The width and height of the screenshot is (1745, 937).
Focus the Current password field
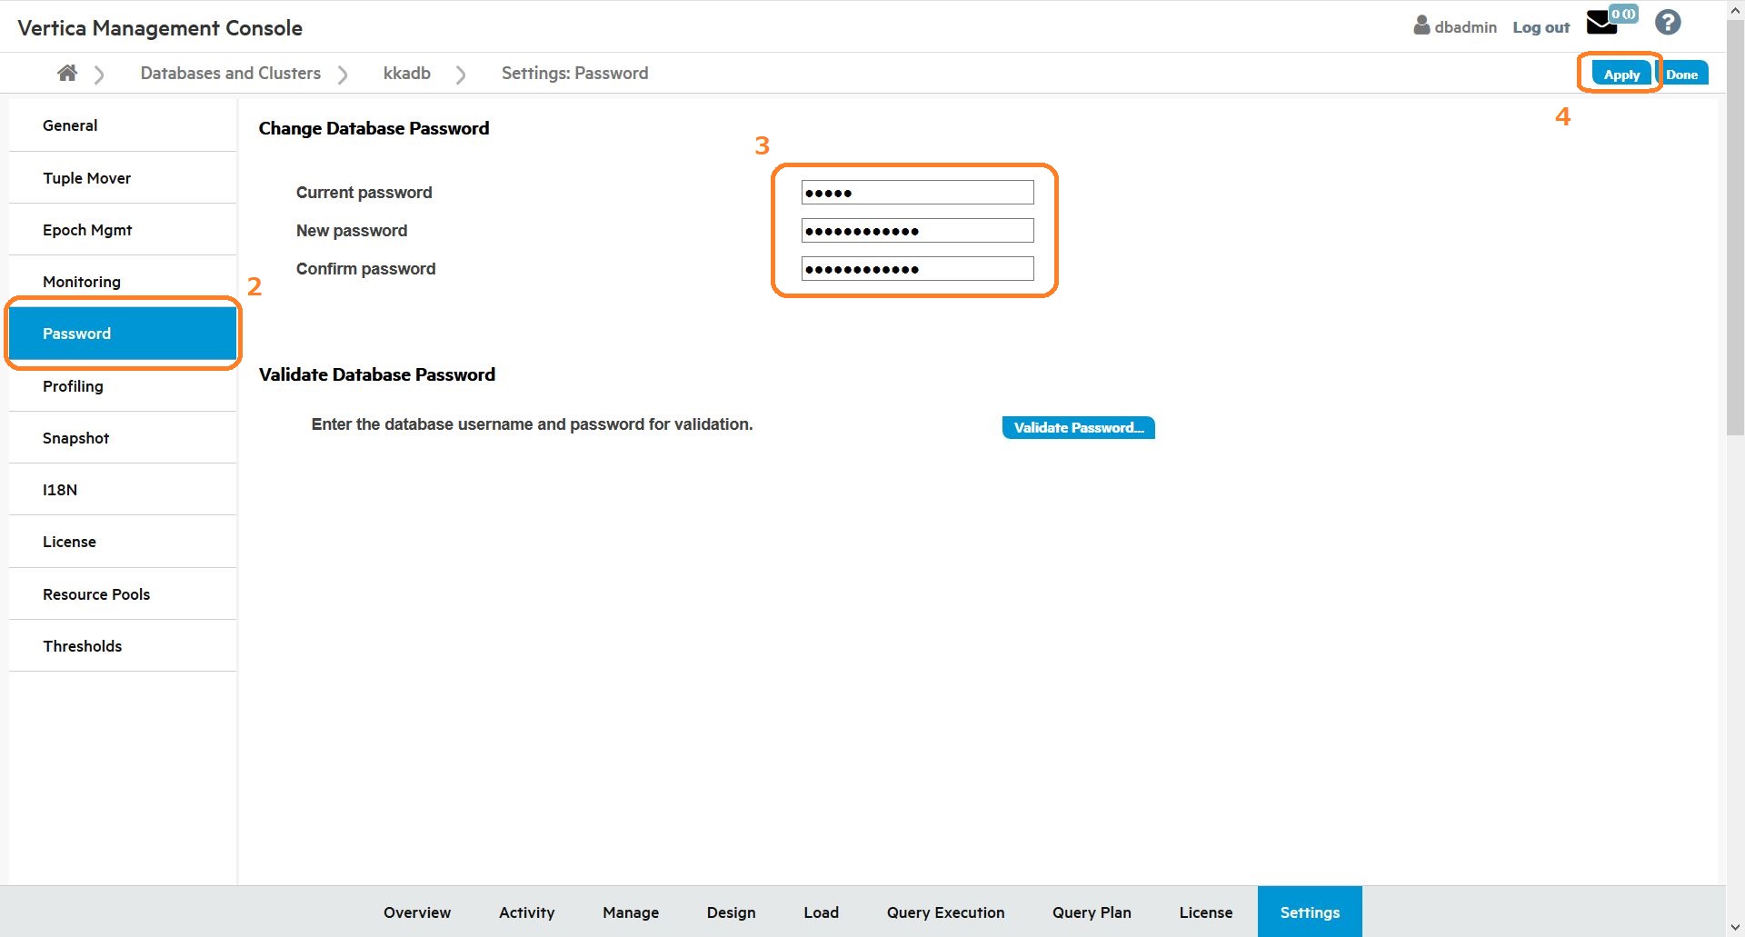click(917, 193)
